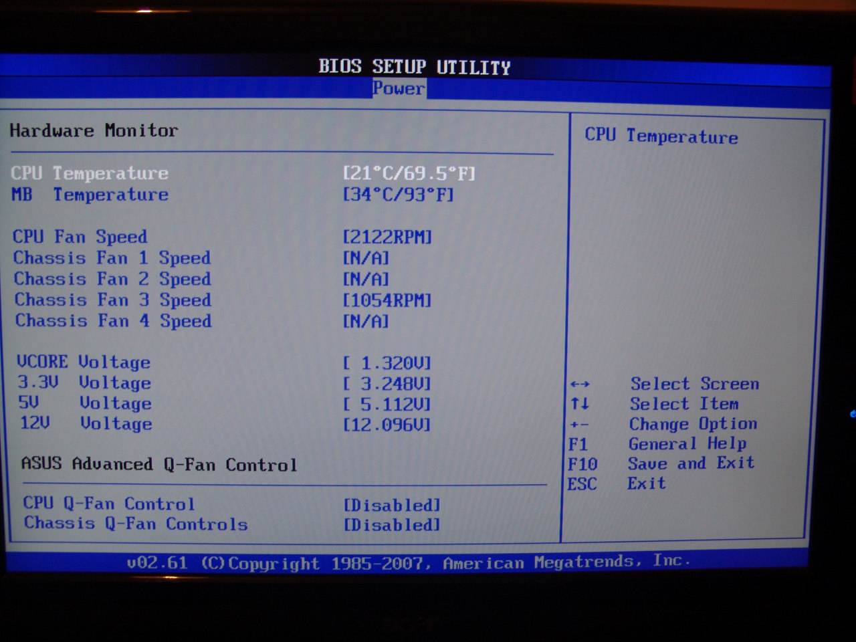856x642 pixels.
Task: Select Chassis Fan 3 Speed row
Action: 112,300
